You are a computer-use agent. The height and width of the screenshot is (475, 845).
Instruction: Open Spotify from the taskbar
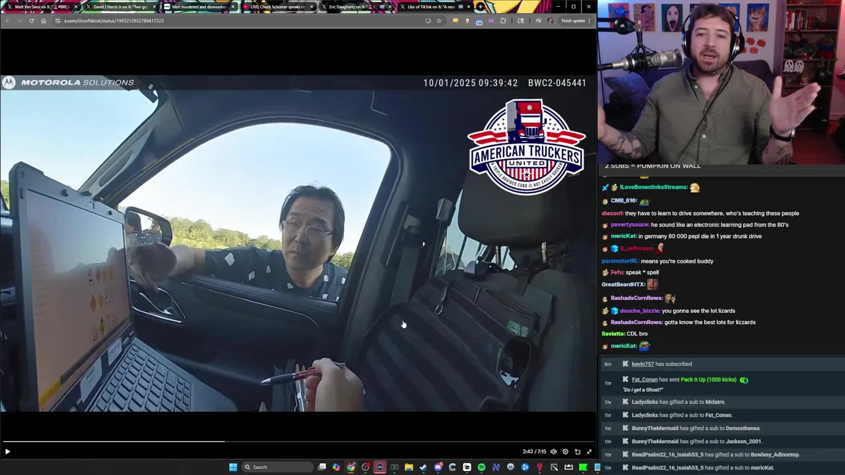(481, 467)
